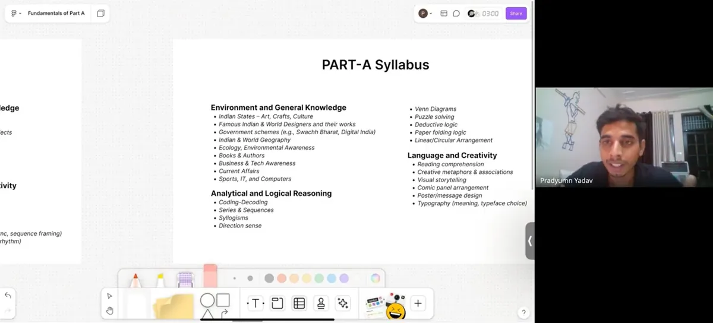Select the purple washi tape tool
713x323 pixels.
coord(185,280)
